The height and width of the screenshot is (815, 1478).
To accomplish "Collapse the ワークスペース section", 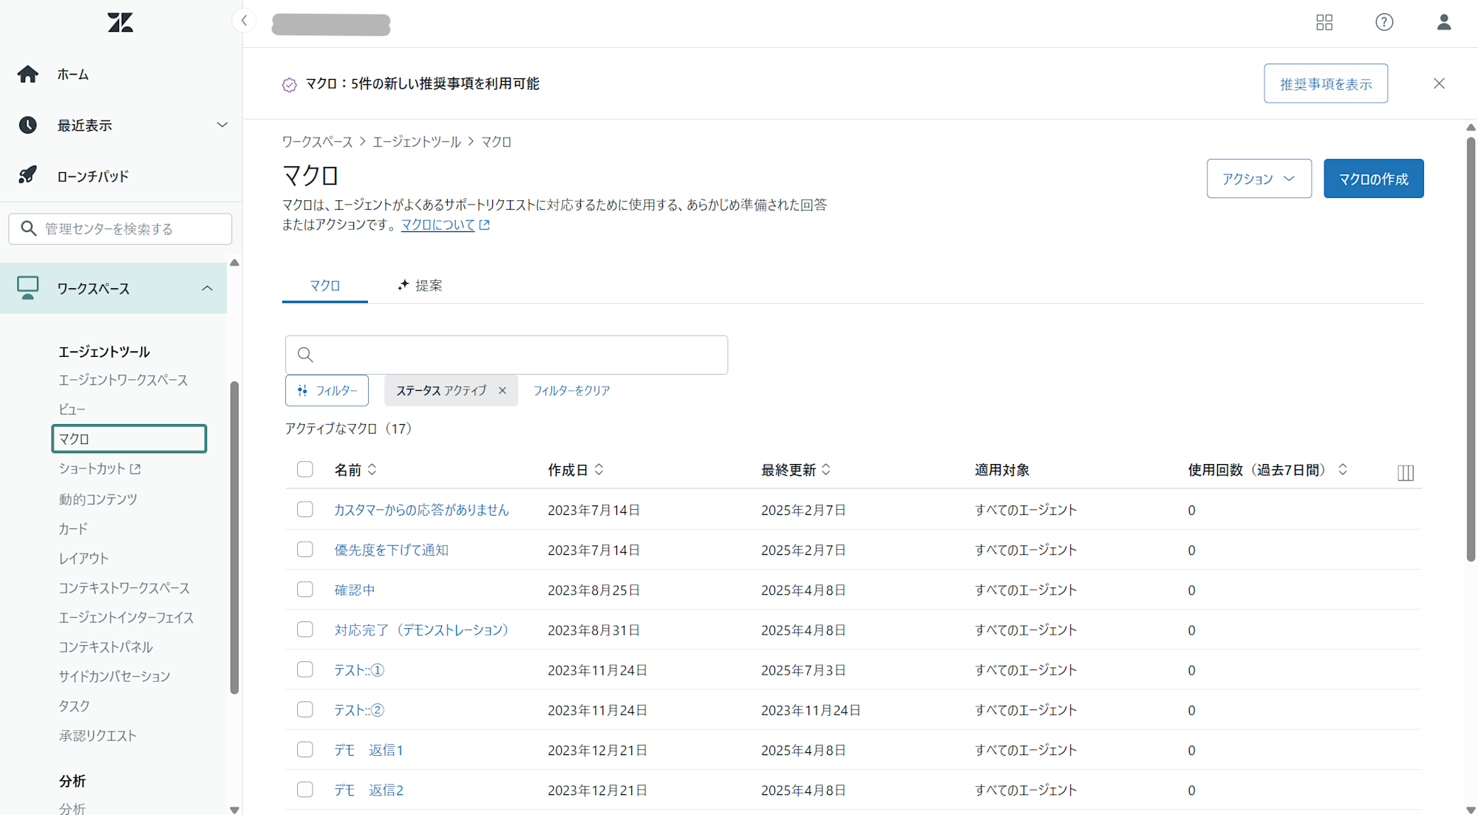I will [x=207, y=288].
